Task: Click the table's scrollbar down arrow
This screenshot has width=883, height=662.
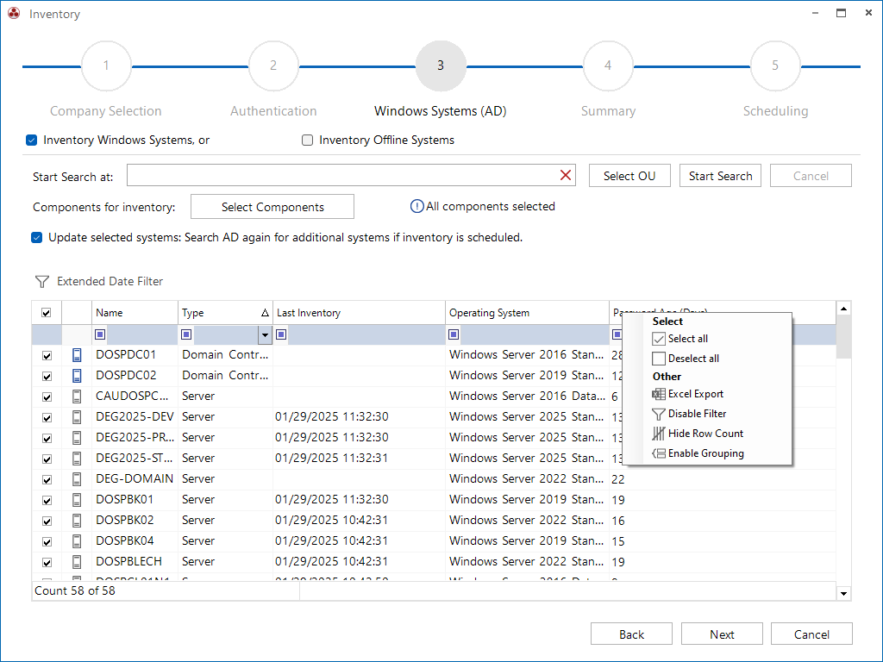Action: 843,593
